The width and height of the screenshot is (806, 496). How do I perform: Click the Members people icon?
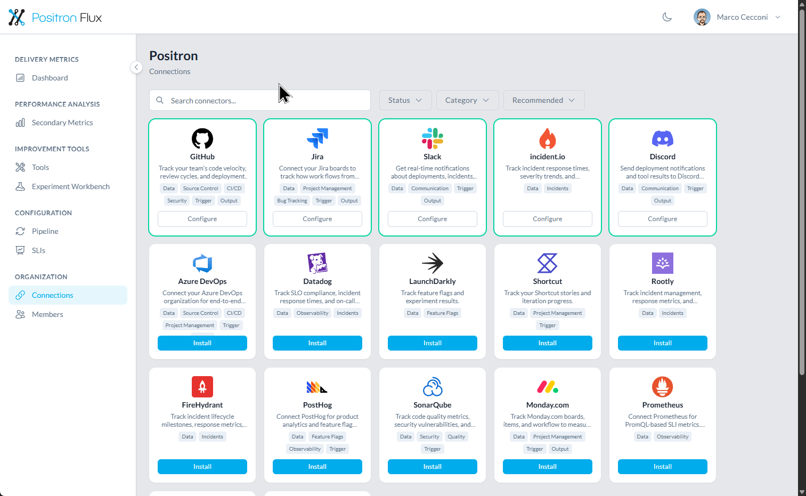tap(20, 314)
